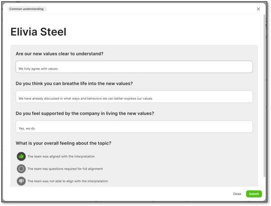
Task: Click the Close text button
Action: point(237,194)
